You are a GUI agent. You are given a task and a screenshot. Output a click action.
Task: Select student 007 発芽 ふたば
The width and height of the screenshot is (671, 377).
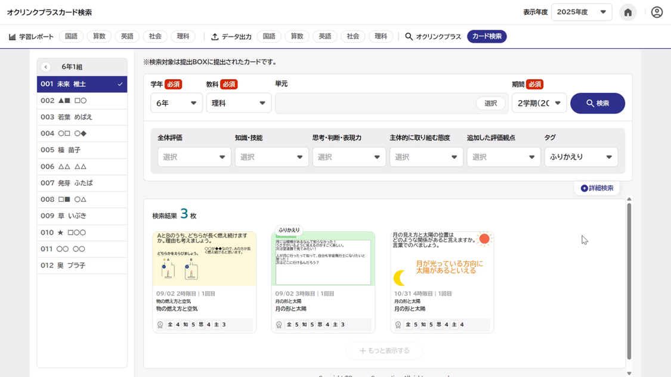[x=82, y=183]
